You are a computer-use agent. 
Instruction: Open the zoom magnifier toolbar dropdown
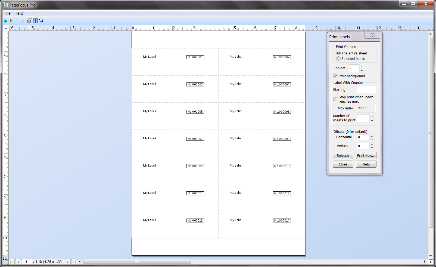click(41, 21)
